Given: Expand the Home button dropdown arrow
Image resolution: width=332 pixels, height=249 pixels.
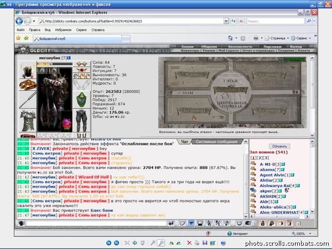Looking at the screenshot, I should point(236,38).
